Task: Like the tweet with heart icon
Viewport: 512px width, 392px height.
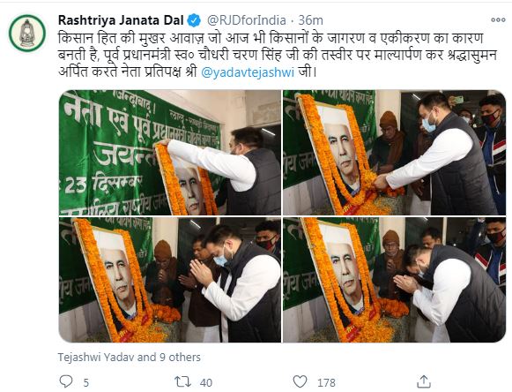Action: (x=300, y=381)
